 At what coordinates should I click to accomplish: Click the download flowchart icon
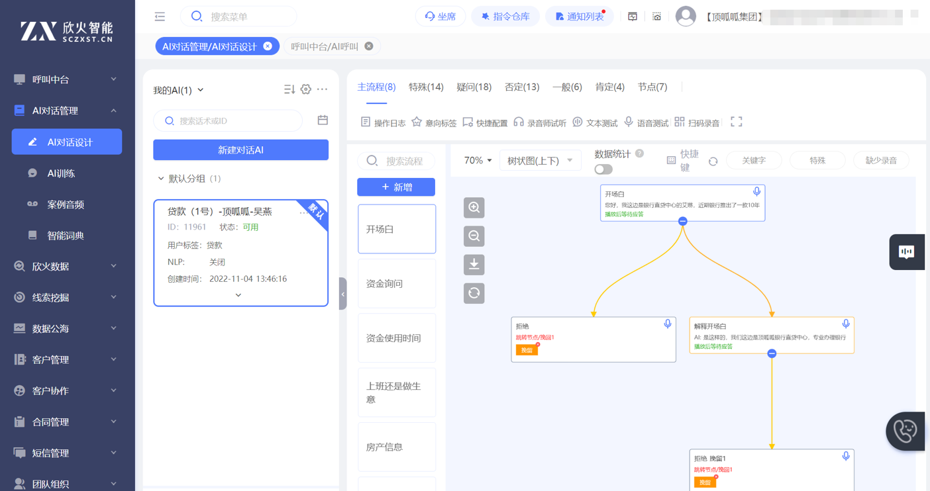[474, 265]
